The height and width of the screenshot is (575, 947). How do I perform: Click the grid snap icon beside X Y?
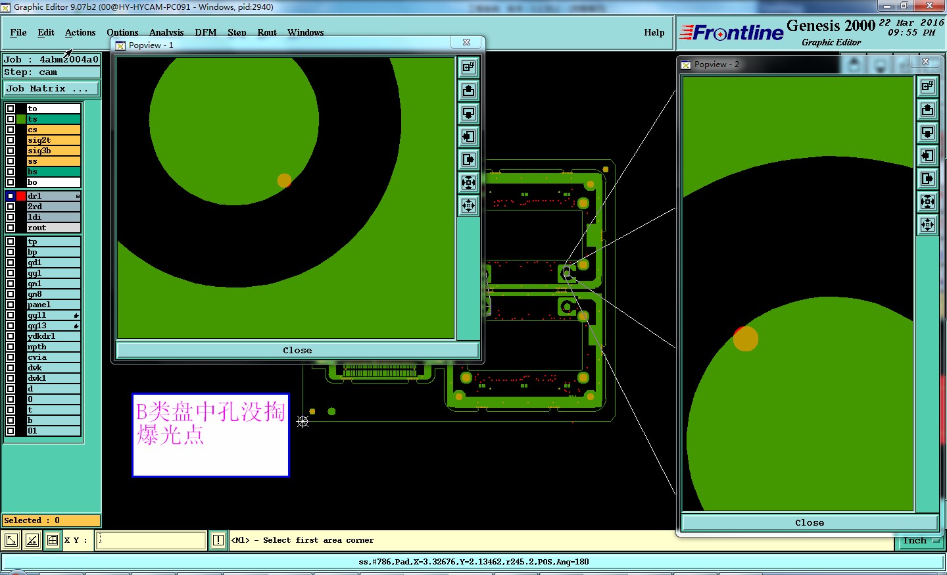coord(53,541)
